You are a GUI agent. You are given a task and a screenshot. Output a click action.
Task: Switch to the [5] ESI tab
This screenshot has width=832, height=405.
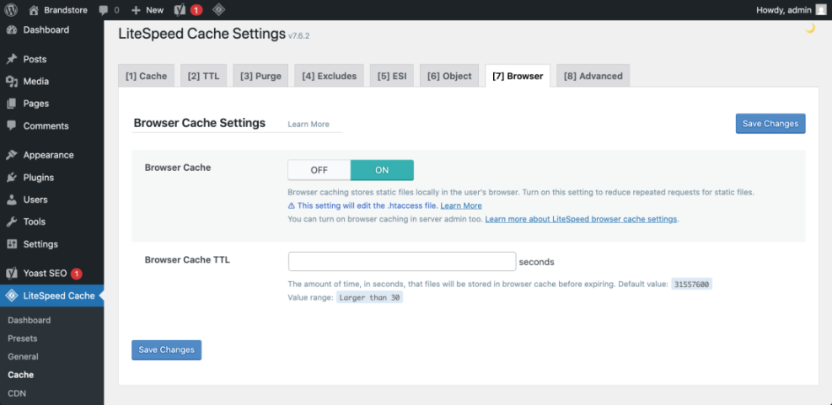(x=392, y=76)
